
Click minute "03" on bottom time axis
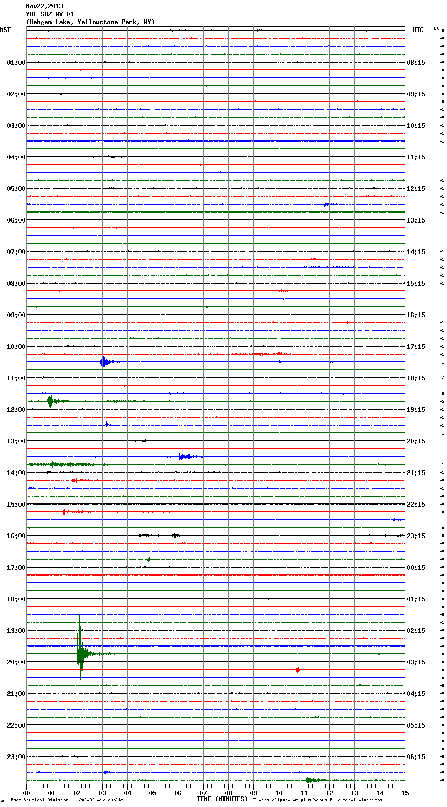[x=102, y=792]
